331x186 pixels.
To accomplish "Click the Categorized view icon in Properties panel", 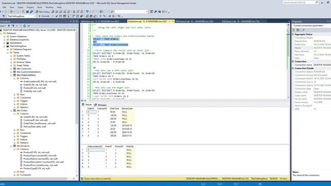I will point(294,30).
